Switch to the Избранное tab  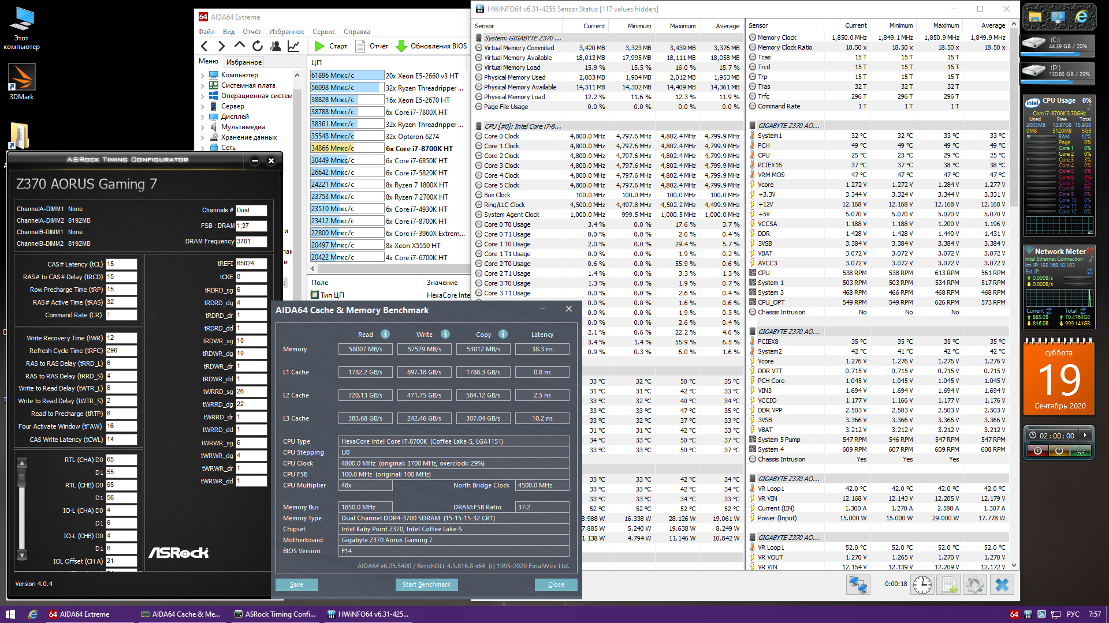tap(244, 62)
